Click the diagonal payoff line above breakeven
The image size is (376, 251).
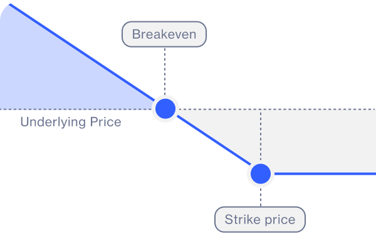tap(81, 53)
